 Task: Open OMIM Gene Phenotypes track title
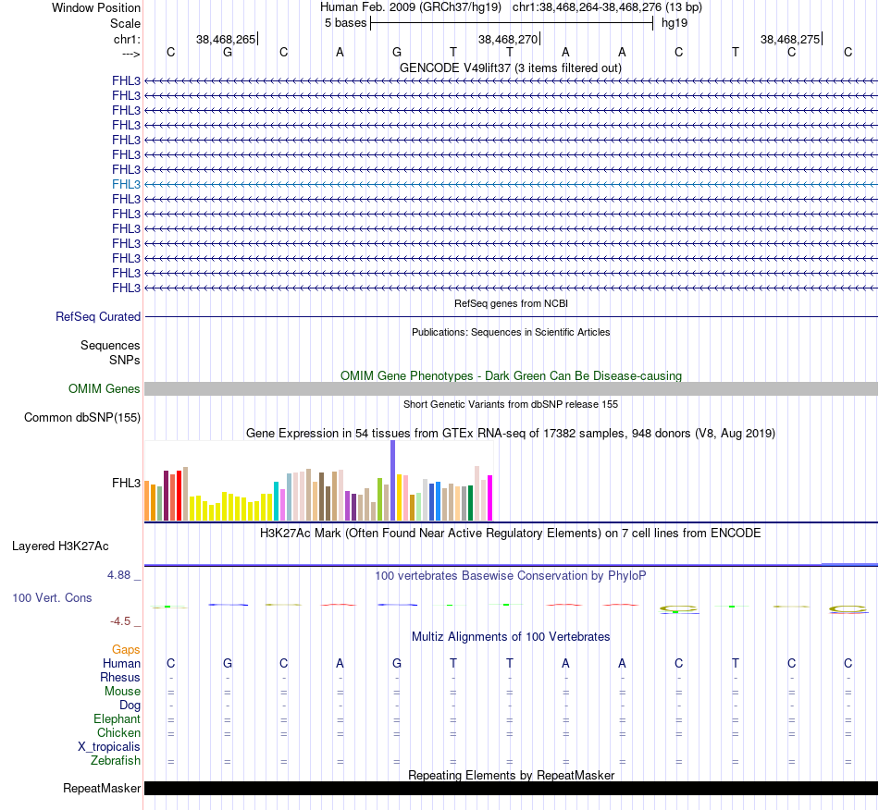pos(511,375)
